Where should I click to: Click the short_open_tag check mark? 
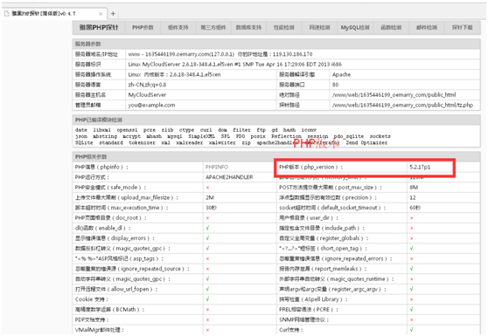412,249
